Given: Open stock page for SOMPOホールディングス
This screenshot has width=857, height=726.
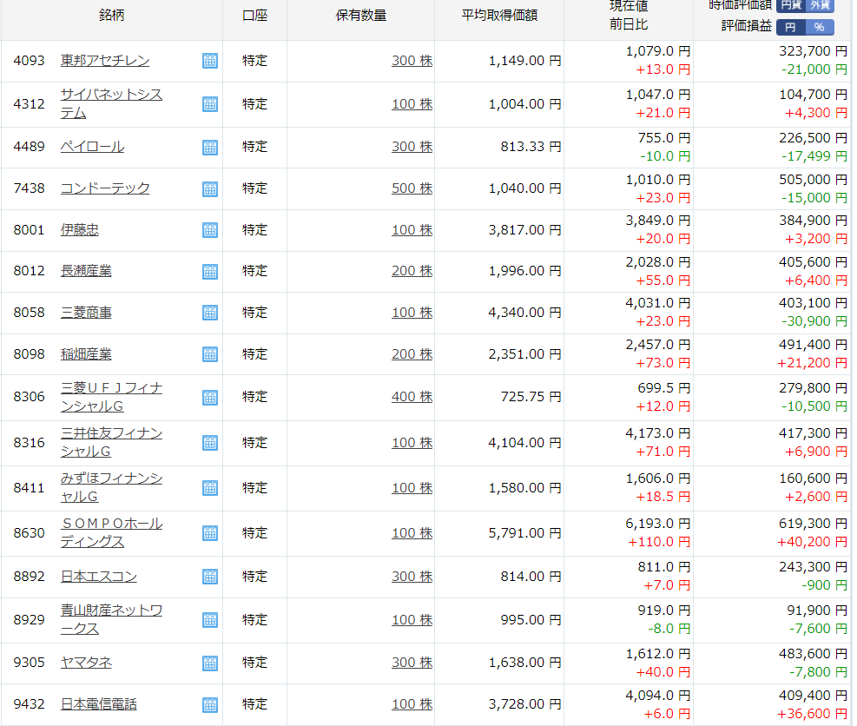Looking at the screenshot, I should click(111, 532).
